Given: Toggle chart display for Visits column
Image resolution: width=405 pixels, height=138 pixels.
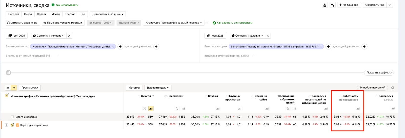Looking at the screenshot, I should pos(151,109).
